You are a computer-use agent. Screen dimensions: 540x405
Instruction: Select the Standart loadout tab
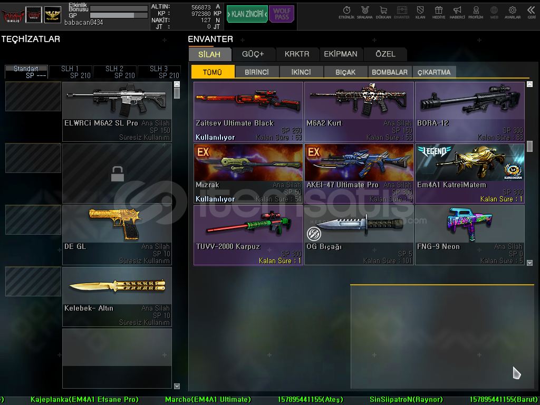tap(26, 72)
